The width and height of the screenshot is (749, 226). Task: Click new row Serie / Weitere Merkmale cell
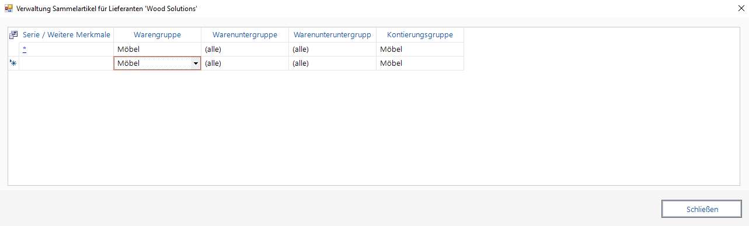(x=67, y=63)
